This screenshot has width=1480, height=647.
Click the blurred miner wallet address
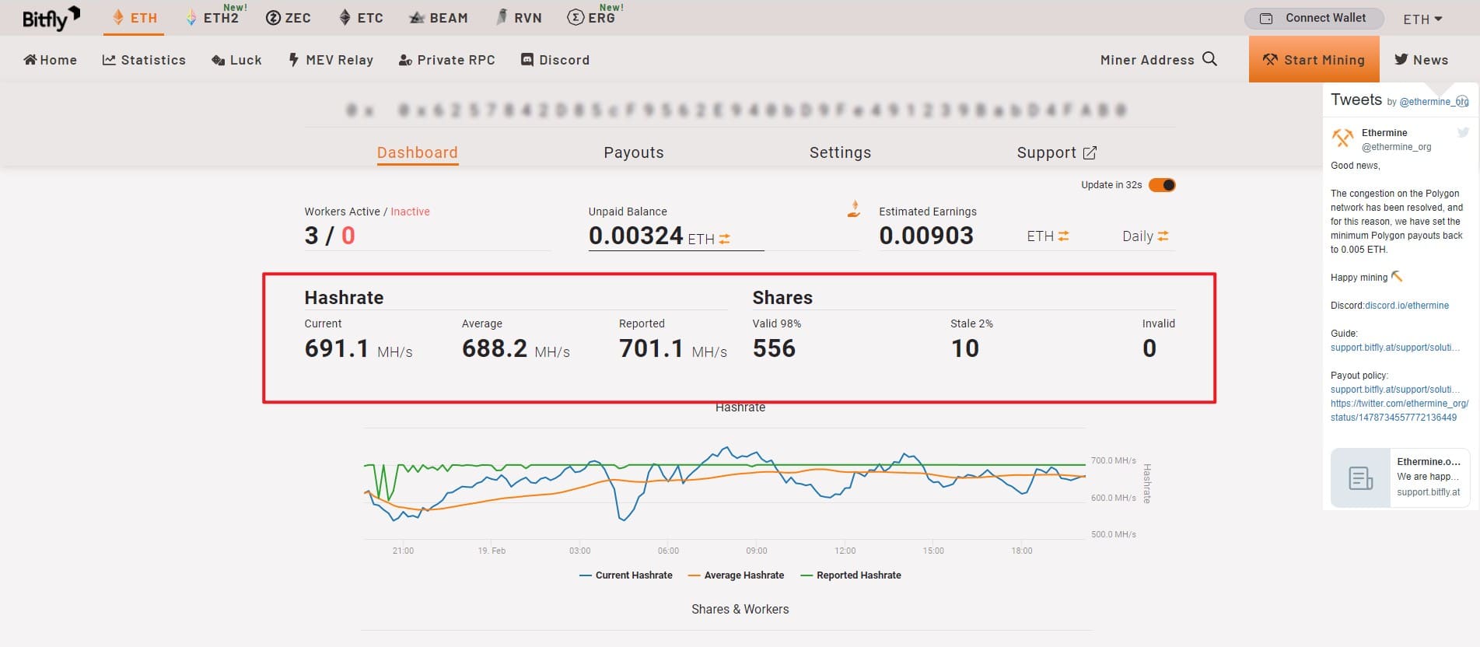[737, 110]
